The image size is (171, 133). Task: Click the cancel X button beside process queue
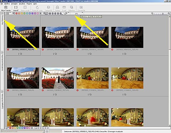[x=47, y=132]
